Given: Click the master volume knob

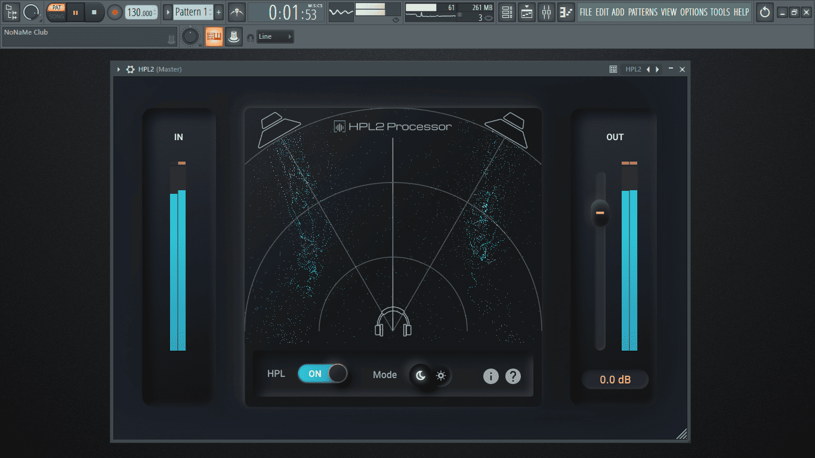Looking at the screenshot, I should tap(190, 37).
